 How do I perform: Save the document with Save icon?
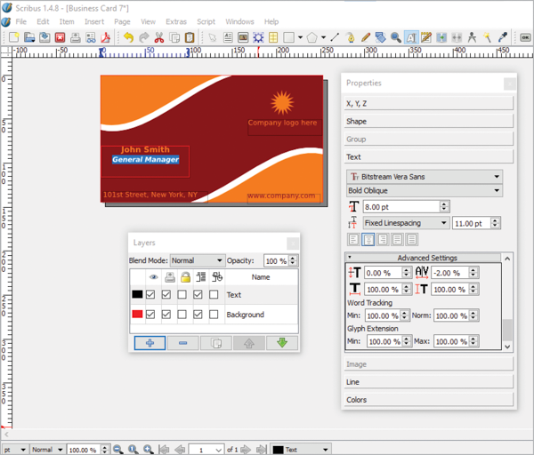pos(44,37)
